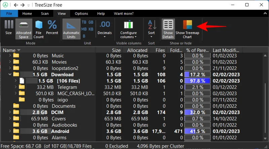Open the Options ribbon tab

click(x=81, y=13)
